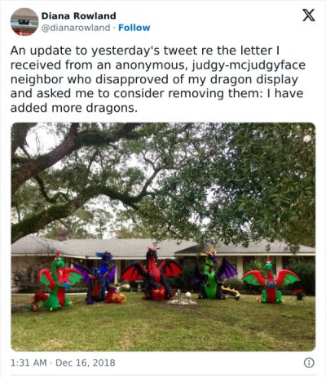Click the words dragon display in tweet
The image size is (326, 378).
click(x=253, y=79)
